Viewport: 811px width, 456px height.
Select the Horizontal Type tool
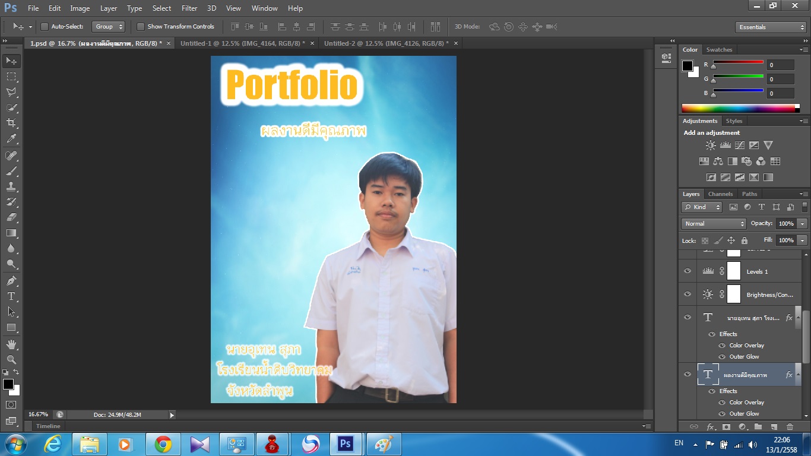pos(11,296)
